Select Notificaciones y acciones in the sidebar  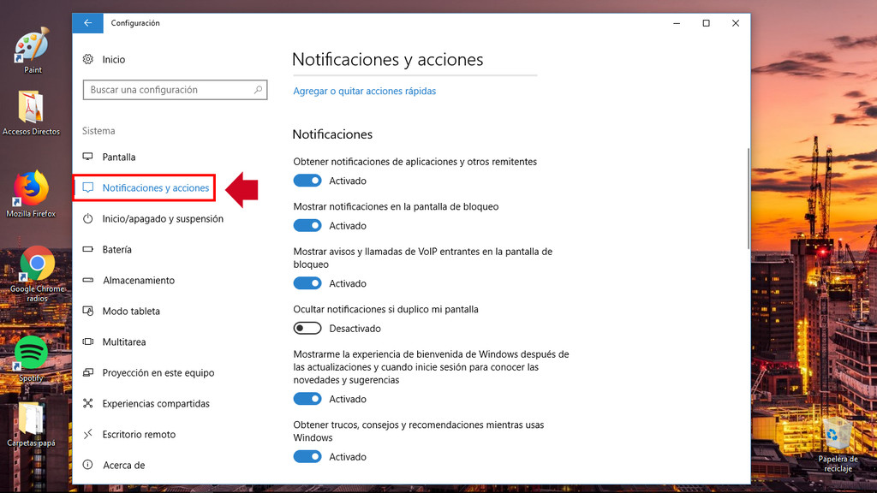pyautogui.click(x=154, y=187)
